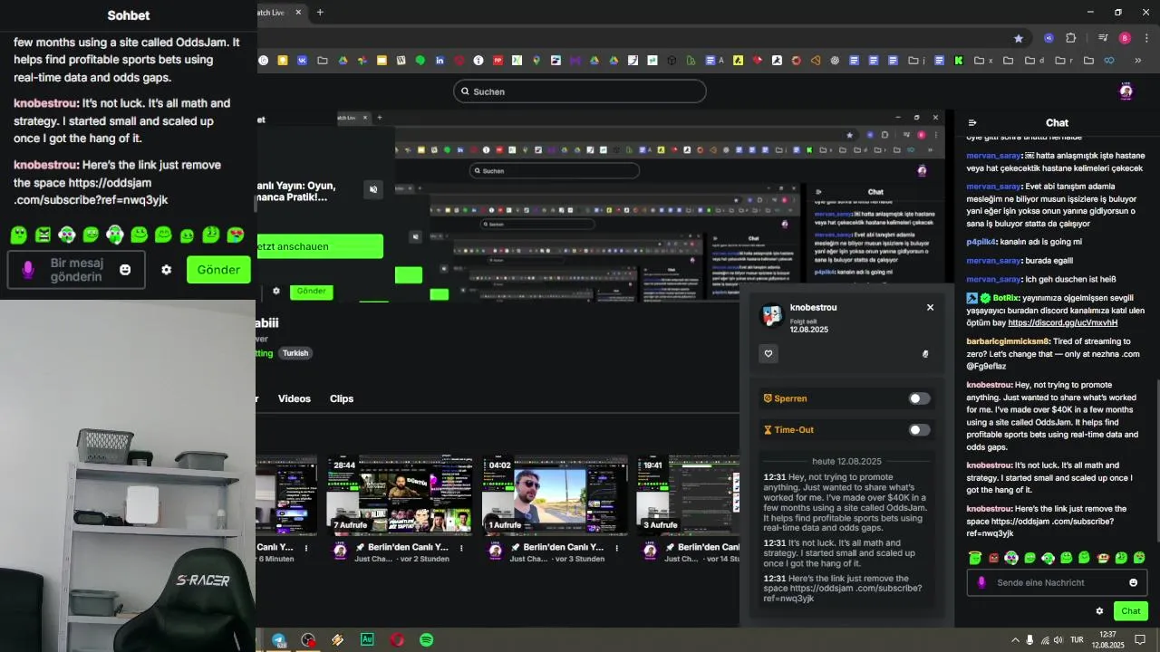The height and width of the screenshot is (652, 1160).
Task: Select the Turkish language tag
Action: pyautogui.click(x=295, y=353)
